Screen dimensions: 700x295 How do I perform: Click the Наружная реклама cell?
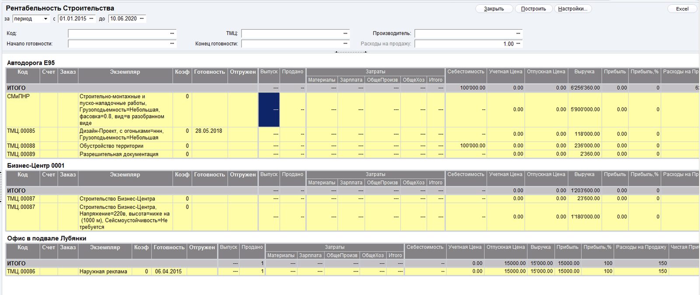click(105, 271)
